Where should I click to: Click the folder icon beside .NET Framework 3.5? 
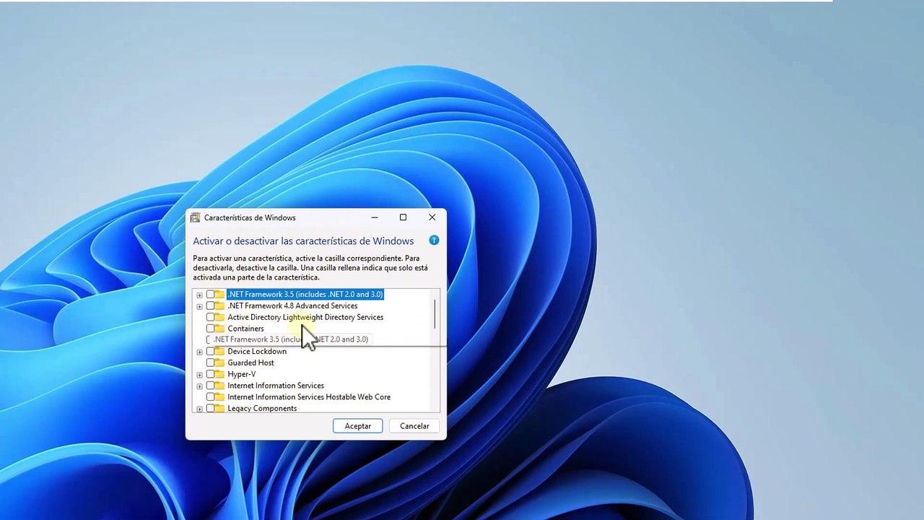click(x=219, y=295)
